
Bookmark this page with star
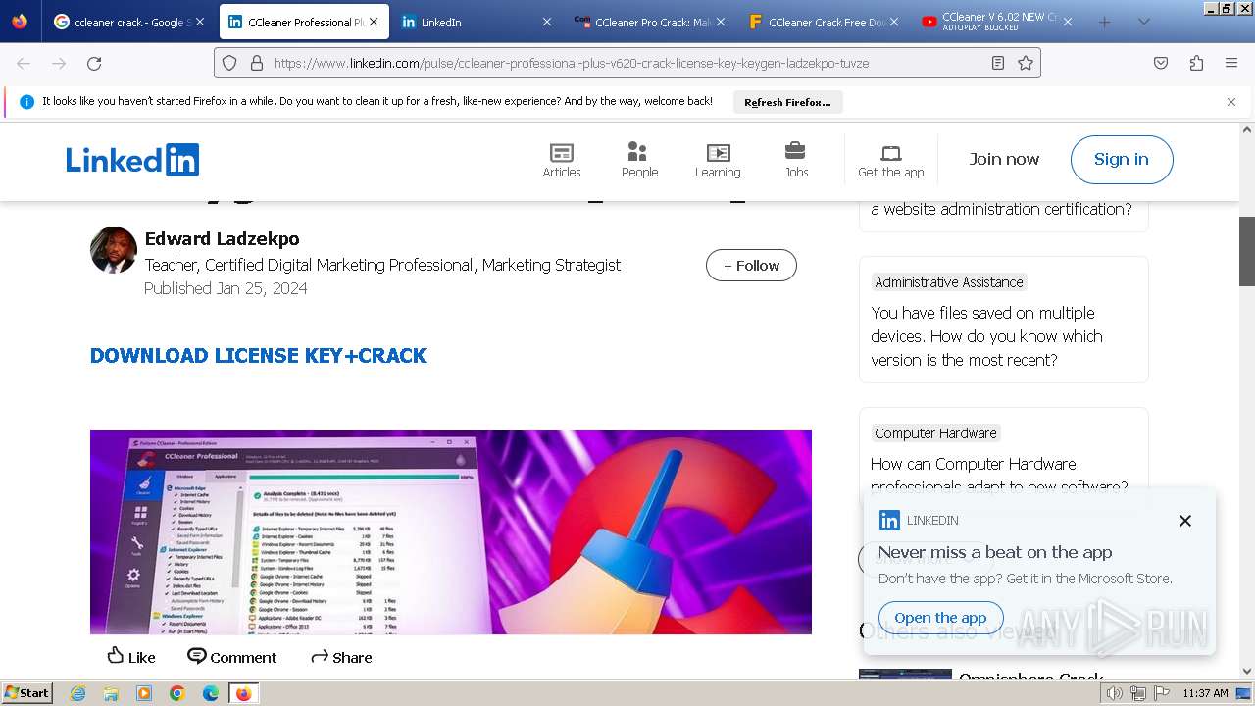1026,63
